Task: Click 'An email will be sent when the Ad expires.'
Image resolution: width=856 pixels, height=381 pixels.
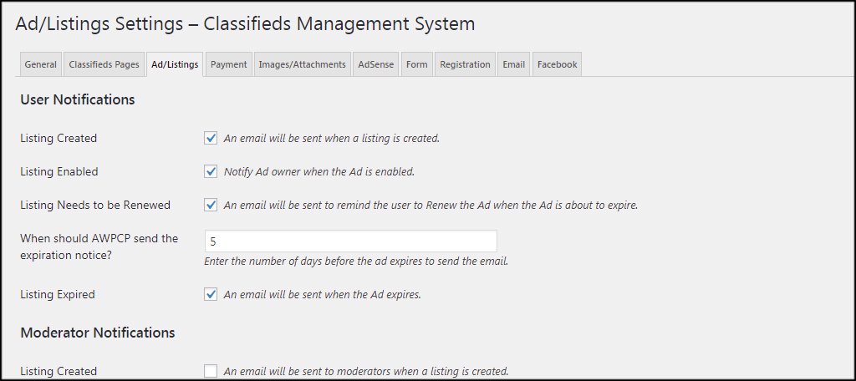Action: click(323, 294)
